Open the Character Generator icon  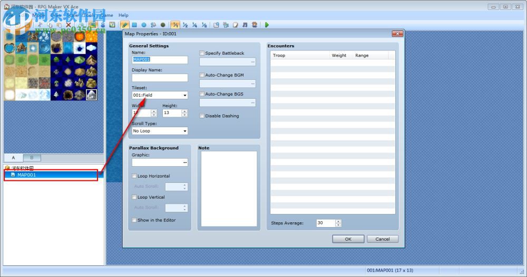[255, 25]
